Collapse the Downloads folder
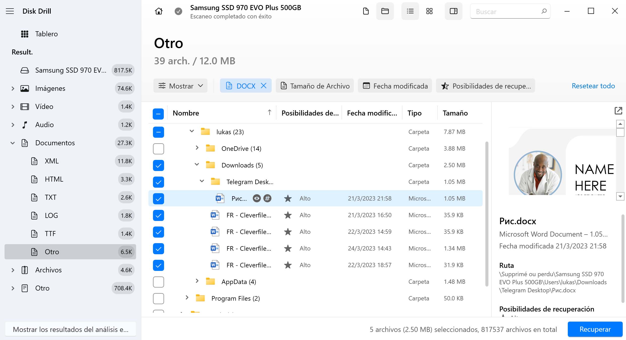The image size is (626, 340). click(x=197, y=164)
